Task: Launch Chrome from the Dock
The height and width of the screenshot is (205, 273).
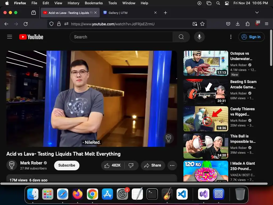Action: (x=93, y=194)
